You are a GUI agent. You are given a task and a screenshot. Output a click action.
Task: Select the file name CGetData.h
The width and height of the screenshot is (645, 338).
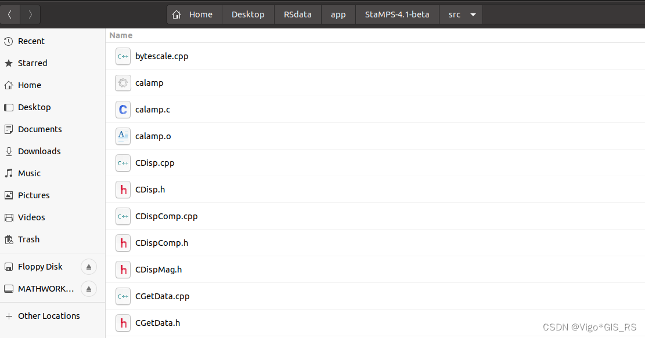pos(157,323)
